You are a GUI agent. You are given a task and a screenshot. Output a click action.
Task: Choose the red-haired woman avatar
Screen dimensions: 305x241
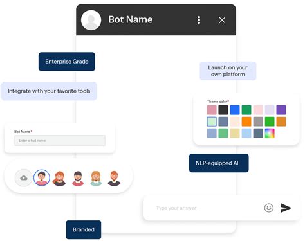click(x=59, y=178)
